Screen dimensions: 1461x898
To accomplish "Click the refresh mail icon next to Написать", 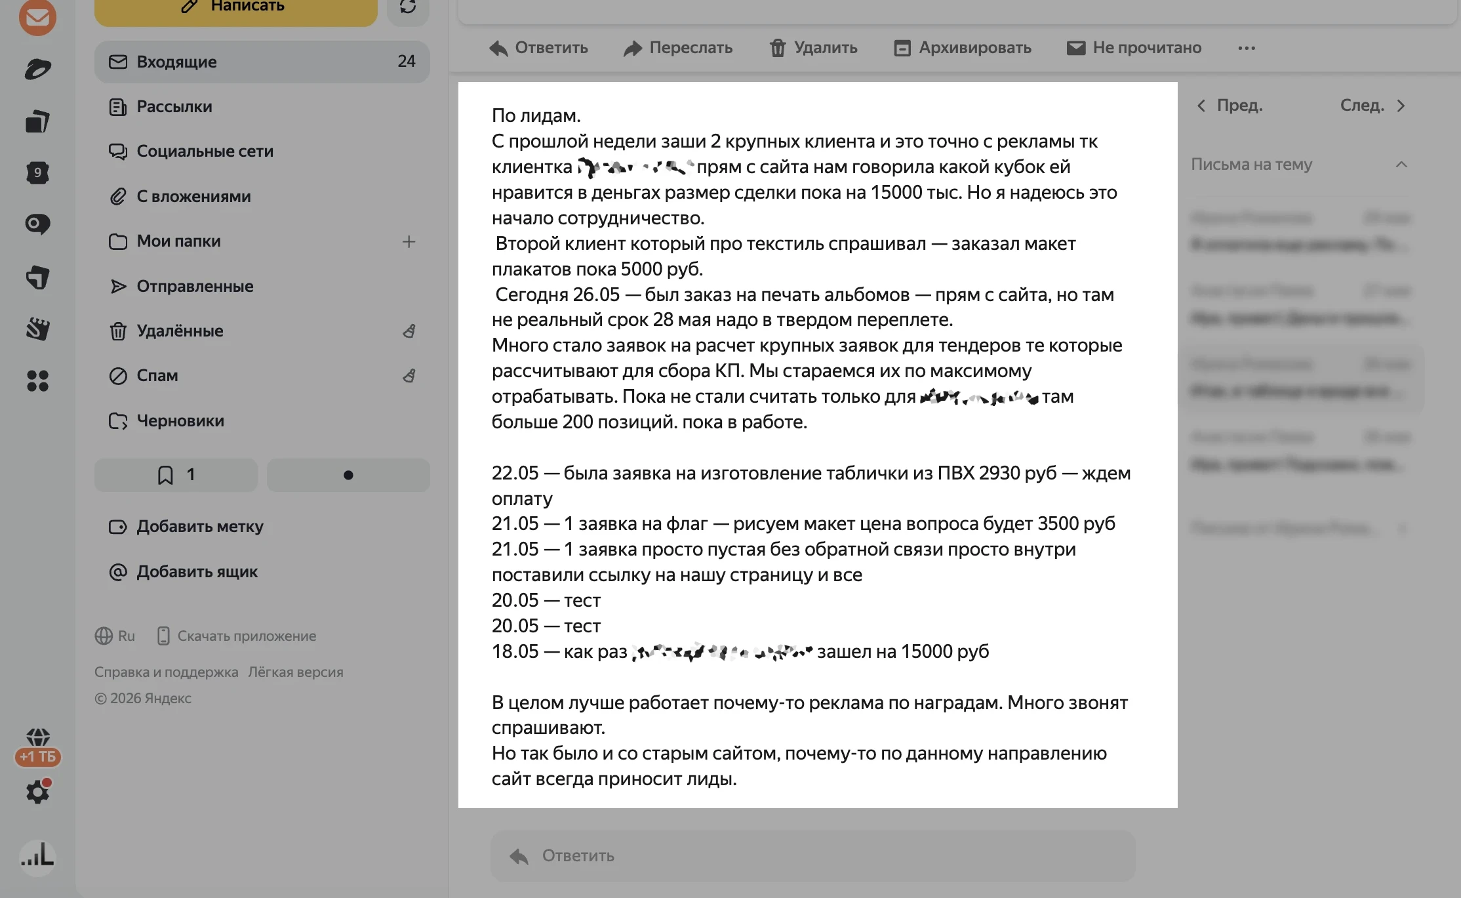I will coord(408,7).
